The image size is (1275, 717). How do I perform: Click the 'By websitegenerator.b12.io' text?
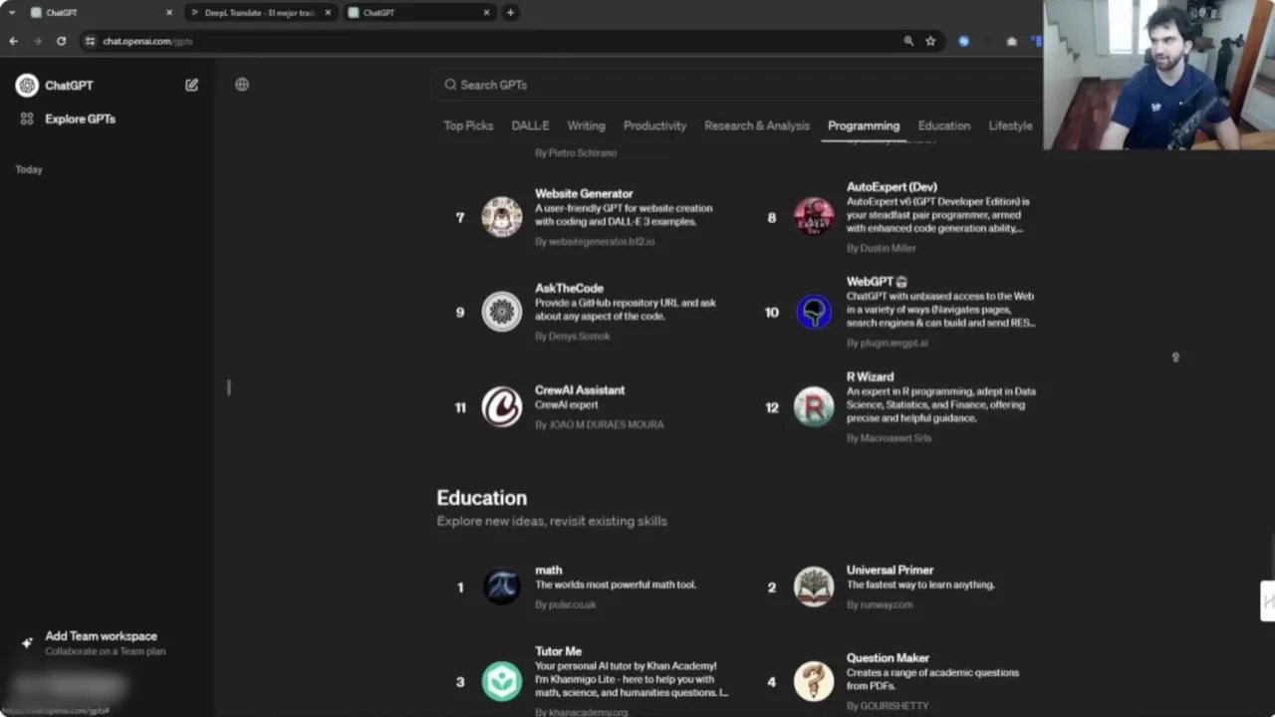pyautogui.click(x=595, y=242)
